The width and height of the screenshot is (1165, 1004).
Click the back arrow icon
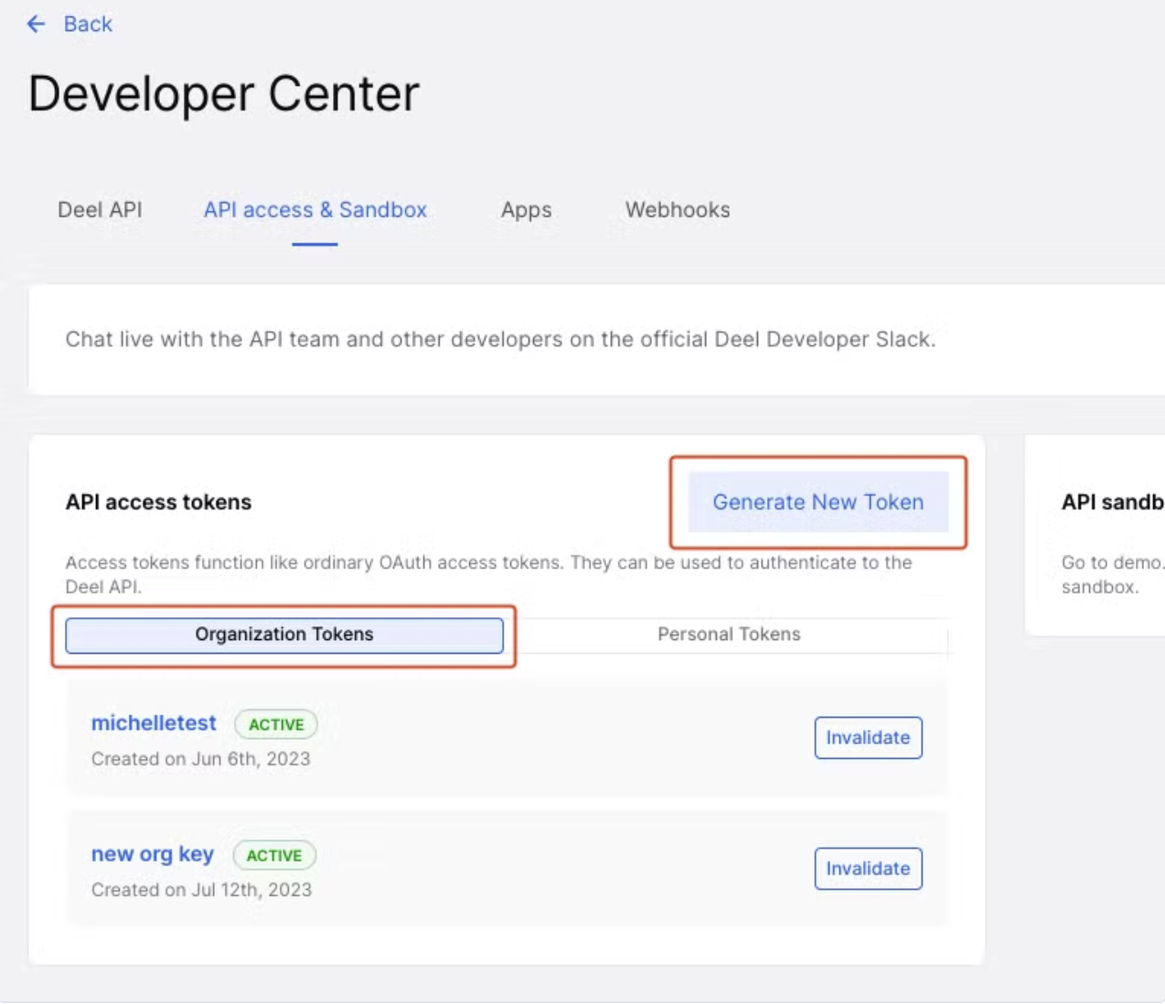[x=37, y=24]
